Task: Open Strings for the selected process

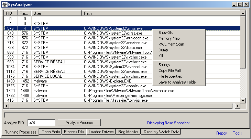Action: tap(164, 65)
